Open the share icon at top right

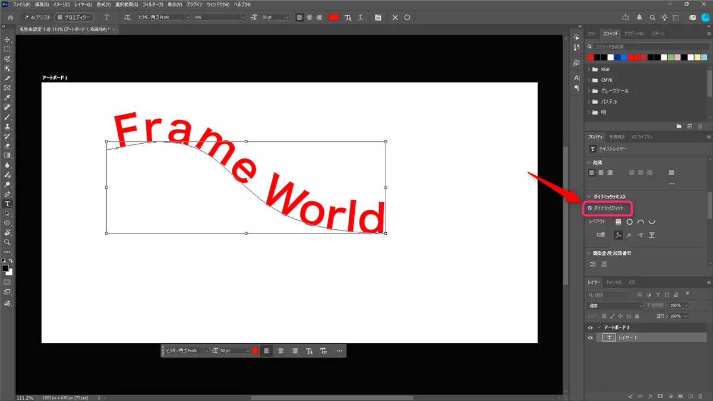click(626, 17)
